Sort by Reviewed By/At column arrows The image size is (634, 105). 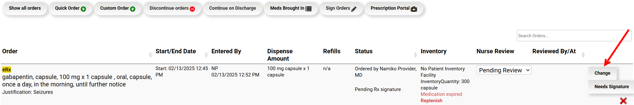[583, 55]
